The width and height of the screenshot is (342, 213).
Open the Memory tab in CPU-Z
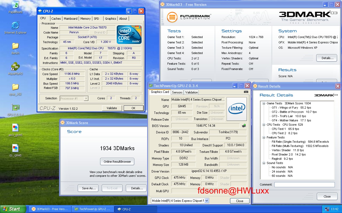click(x=85, y=19)
